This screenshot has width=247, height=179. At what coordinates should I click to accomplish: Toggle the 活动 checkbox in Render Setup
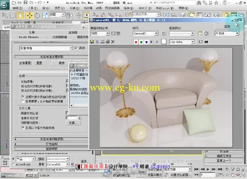click(x=76, y=48)
